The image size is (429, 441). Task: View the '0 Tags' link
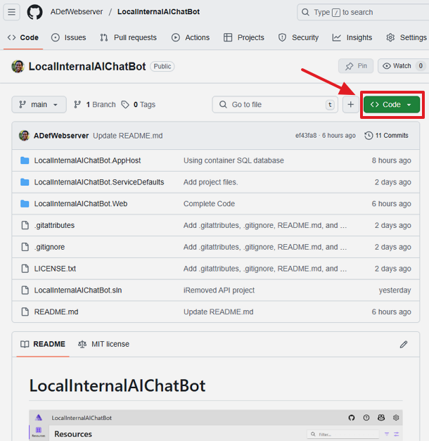(x=138, y=105)
